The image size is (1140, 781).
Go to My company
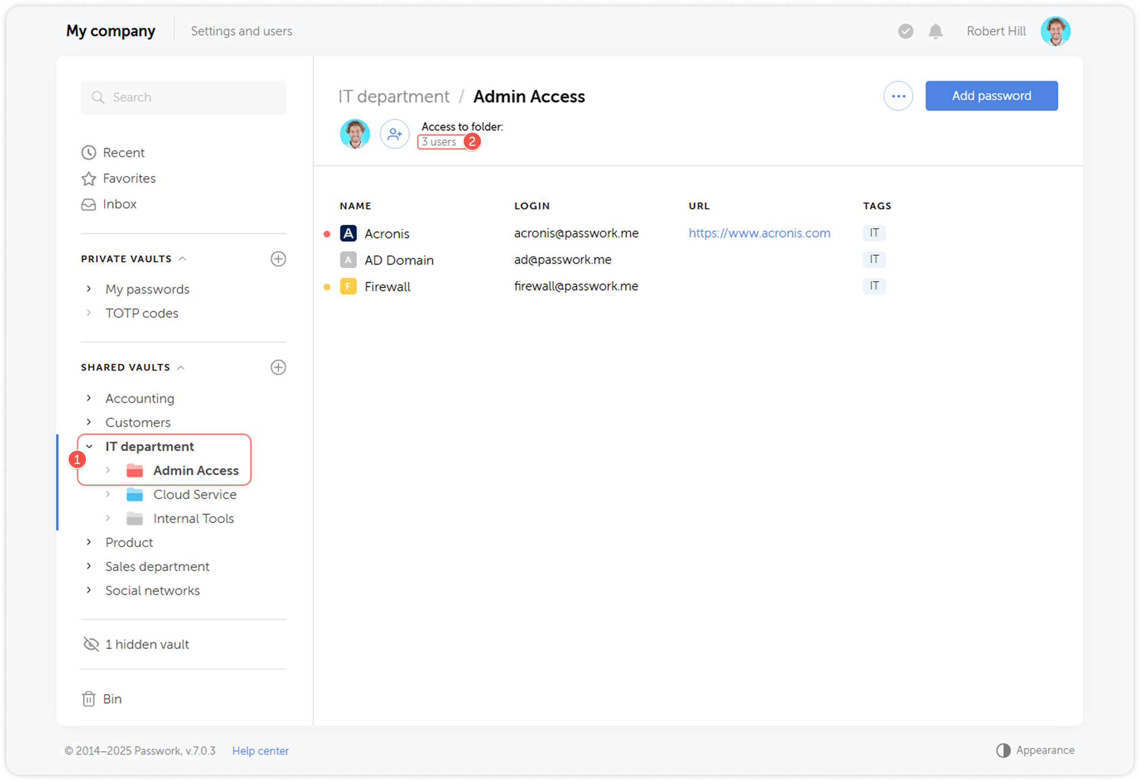click(x=111, y=31)
